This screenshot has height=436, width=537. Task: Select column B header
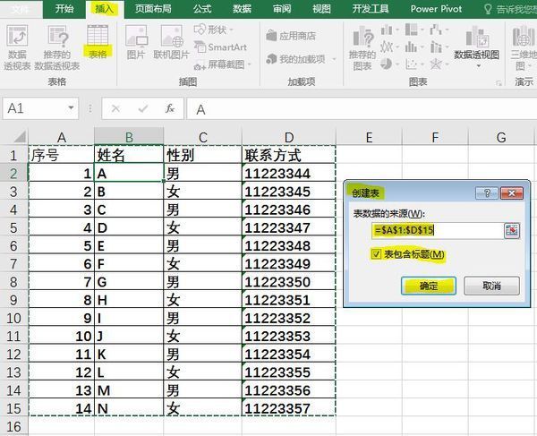pos(129,137)
